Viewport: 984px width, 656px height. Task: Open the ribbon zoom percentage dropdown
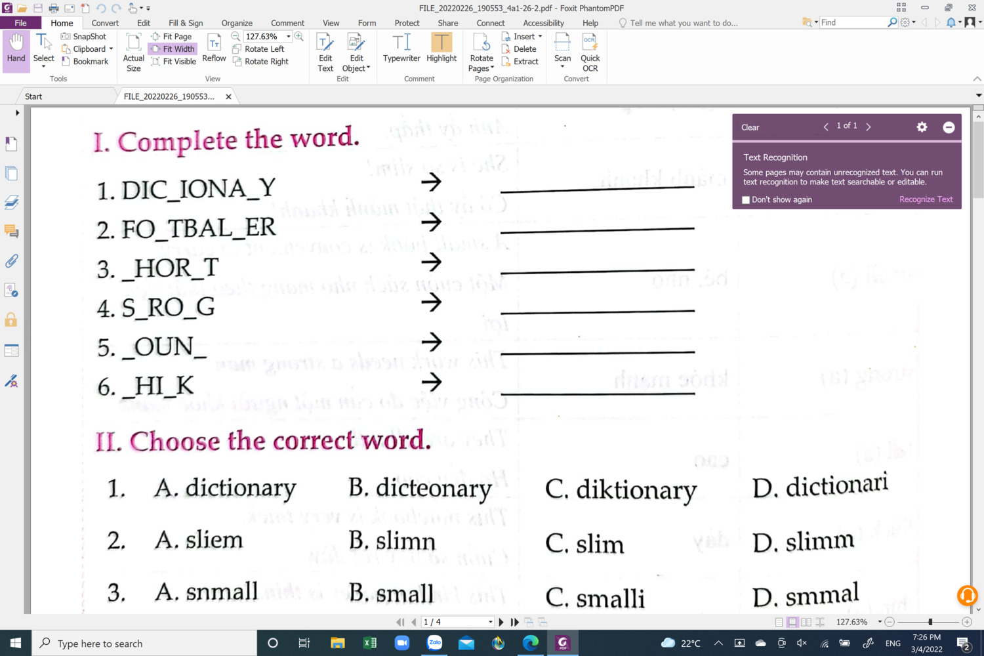pyautogui.click(x=288, y=37)
